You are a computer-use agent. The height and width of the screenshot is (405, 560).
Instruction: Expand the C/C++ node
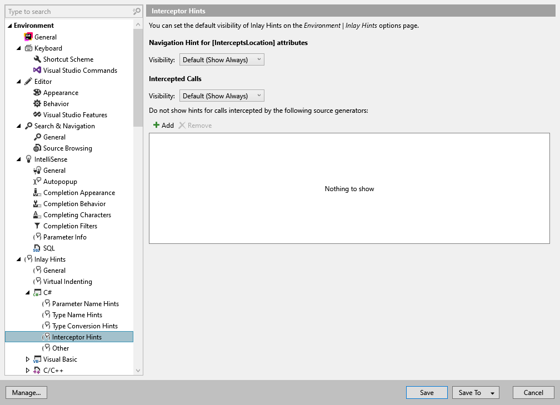pos(28,371)
